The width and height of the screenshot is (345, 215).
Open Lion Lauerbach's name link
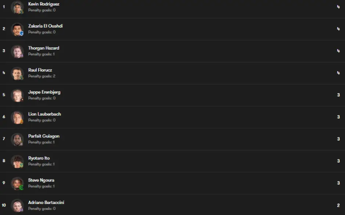click(x=45, y=114)
